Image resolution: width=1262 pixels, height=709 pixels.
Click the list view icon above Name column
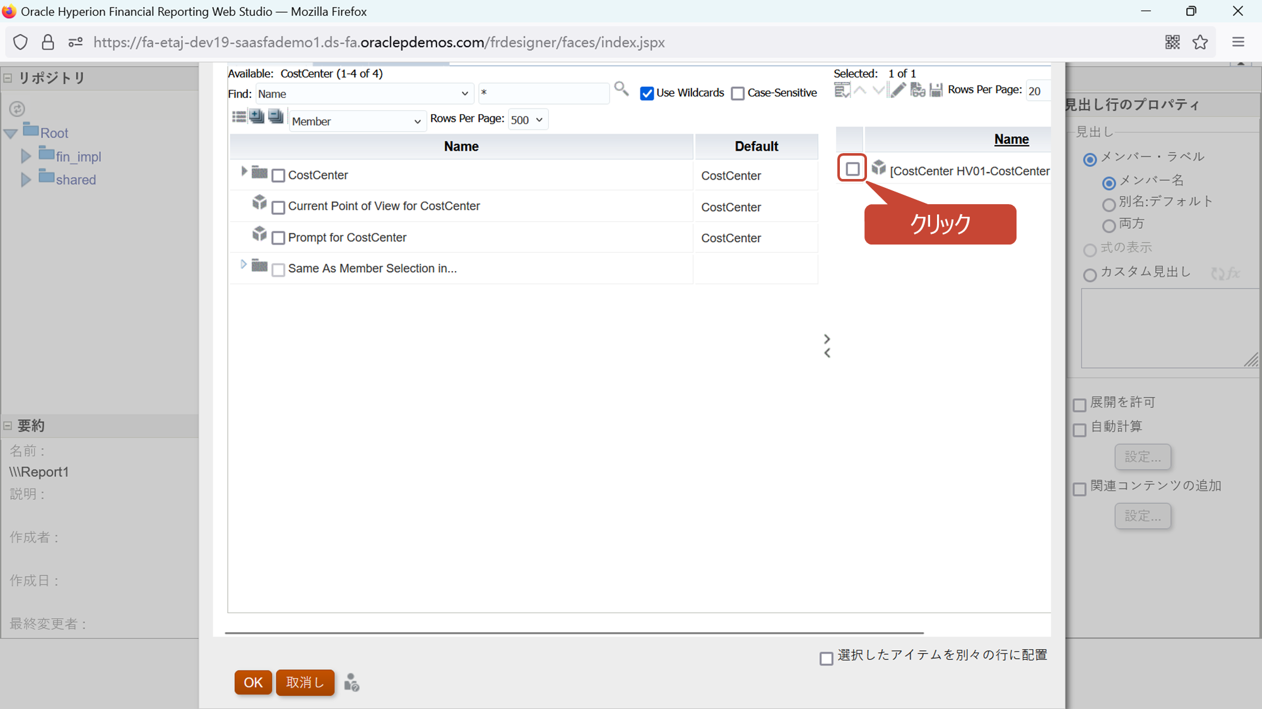click(x=239, y=117)
